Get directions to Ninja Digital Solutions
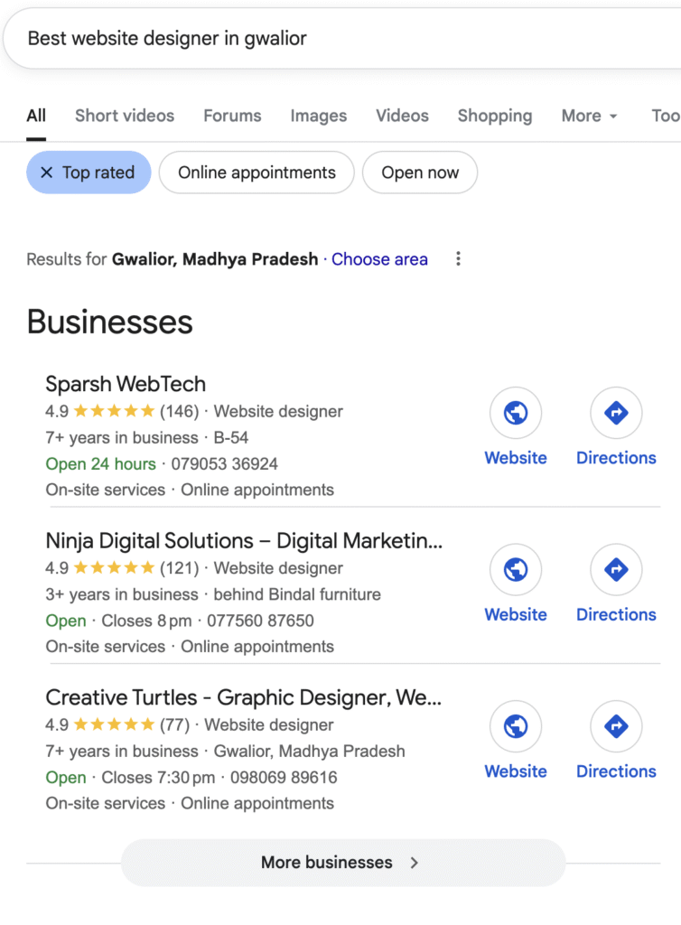The image size is (681, 925). pos(616,569)
